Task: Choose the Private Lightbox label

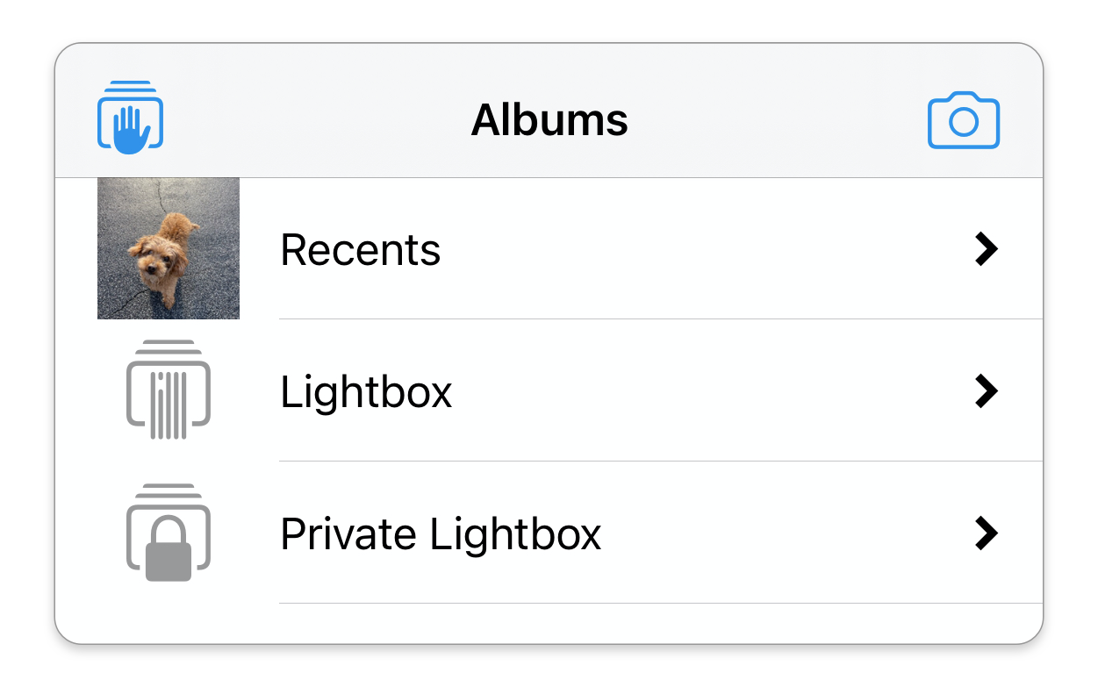Action: click(441, 533)
